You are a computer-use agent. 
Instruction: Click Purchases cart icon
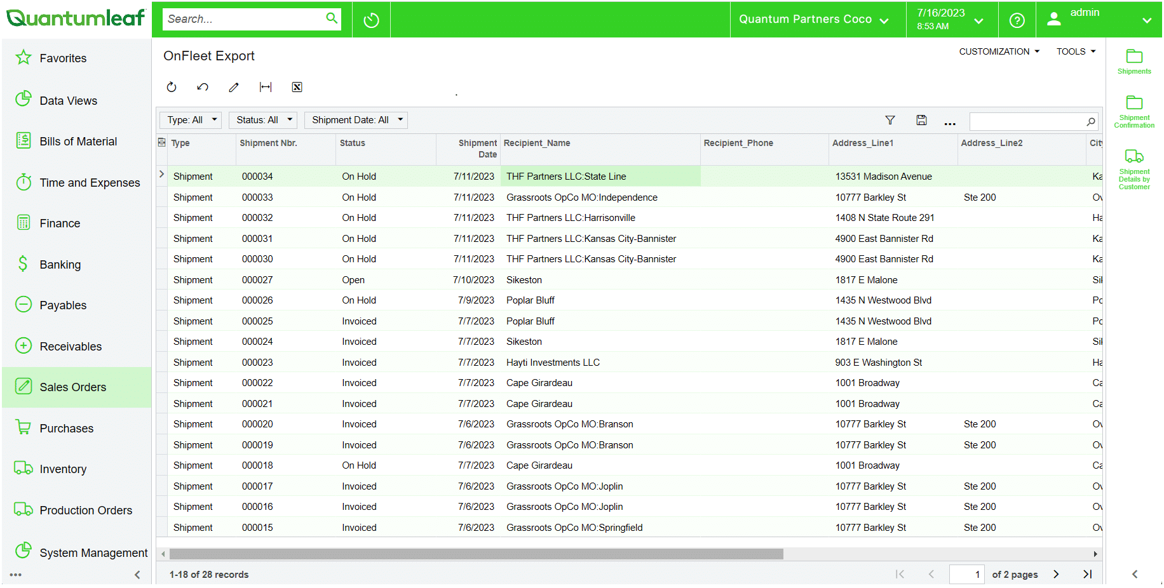24,427
